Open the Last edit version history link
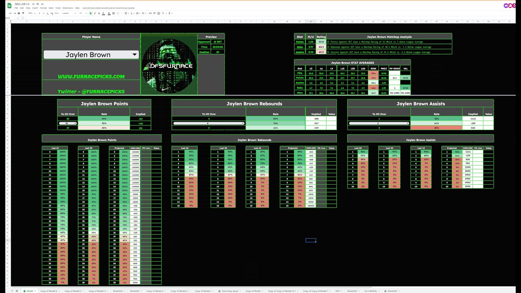521x293 pixels. (x=108, y=8)
